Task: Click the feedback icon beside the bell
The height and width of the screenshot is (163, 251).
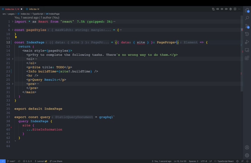Action: [x=242, y=161]
